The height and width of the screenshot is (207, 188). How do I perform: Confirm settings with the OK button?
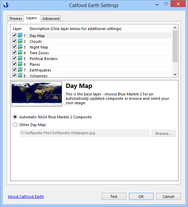pyautogui.click(x=141, y=197)
